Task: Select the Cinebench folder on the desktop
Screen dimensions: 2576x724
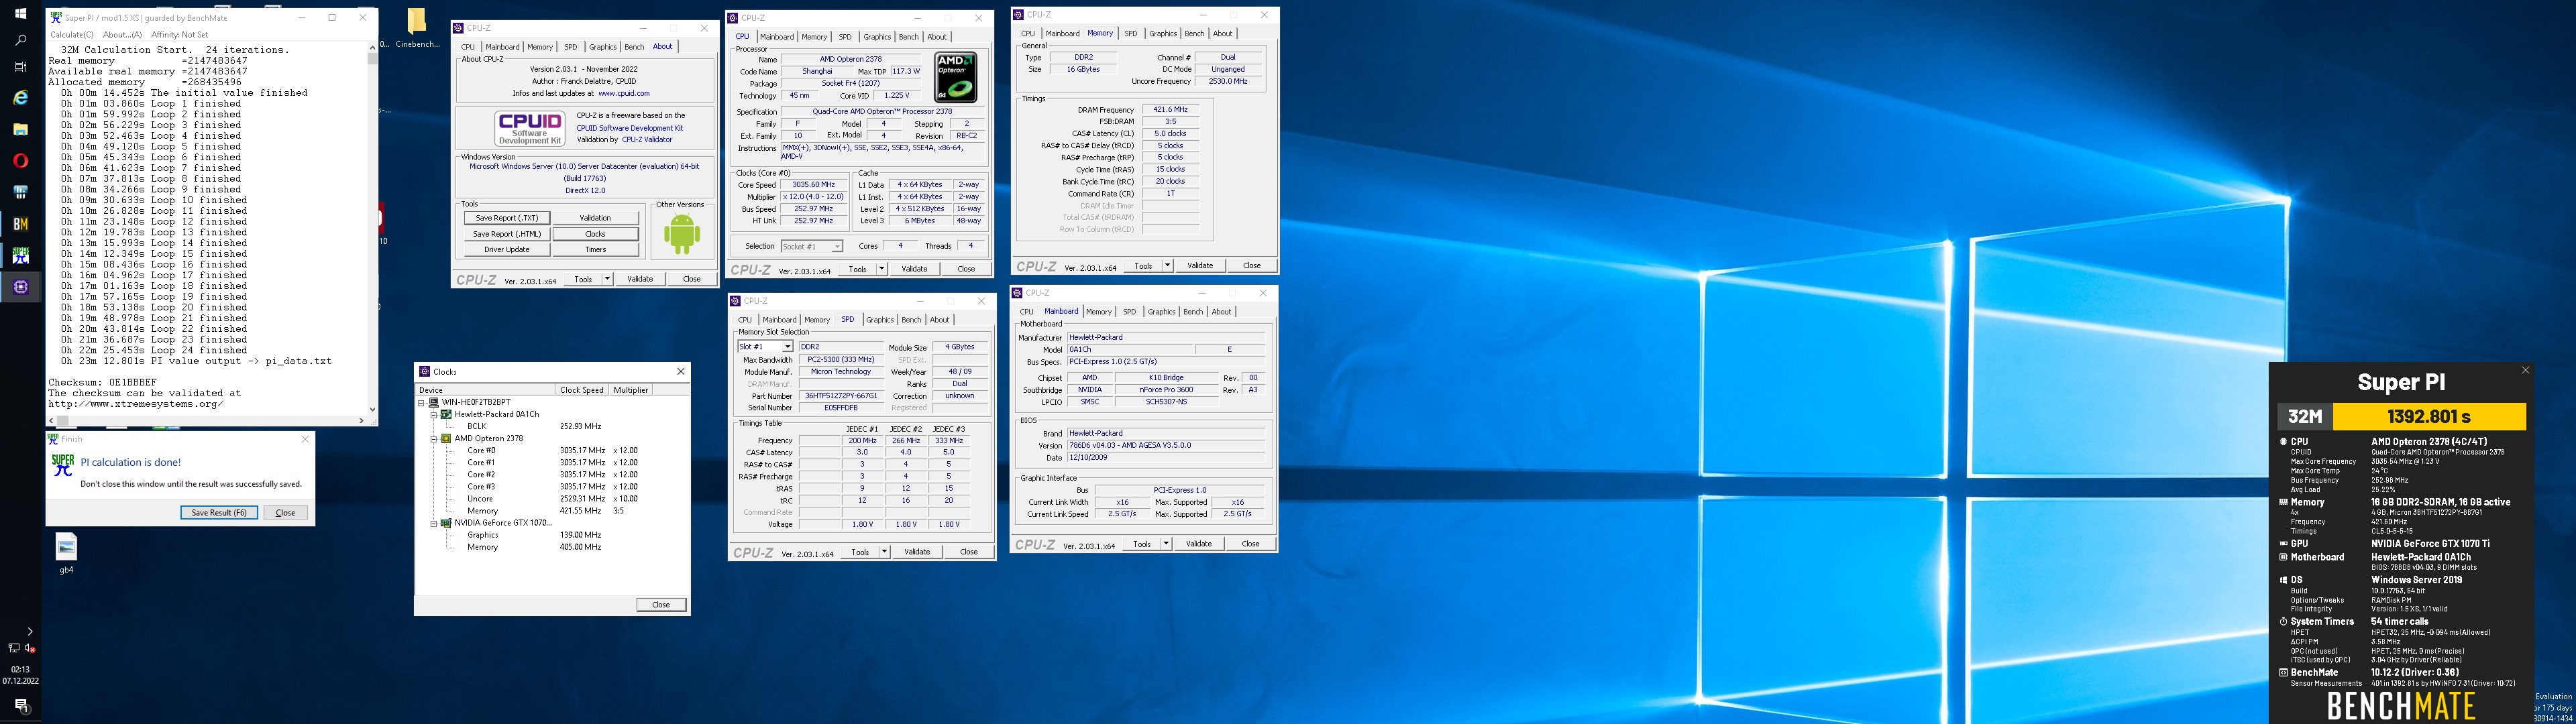Action: coord(417,28)
